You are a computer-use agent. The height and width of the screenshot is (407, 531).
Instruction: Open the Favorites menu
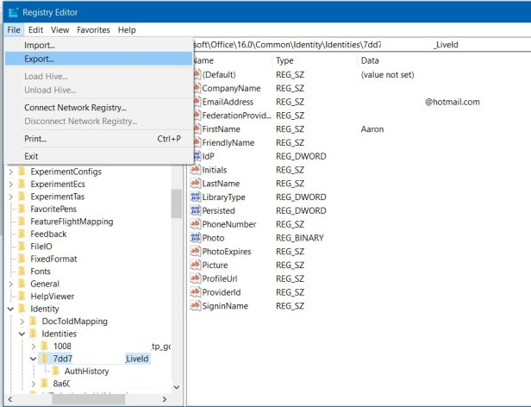tap(93, 29)
